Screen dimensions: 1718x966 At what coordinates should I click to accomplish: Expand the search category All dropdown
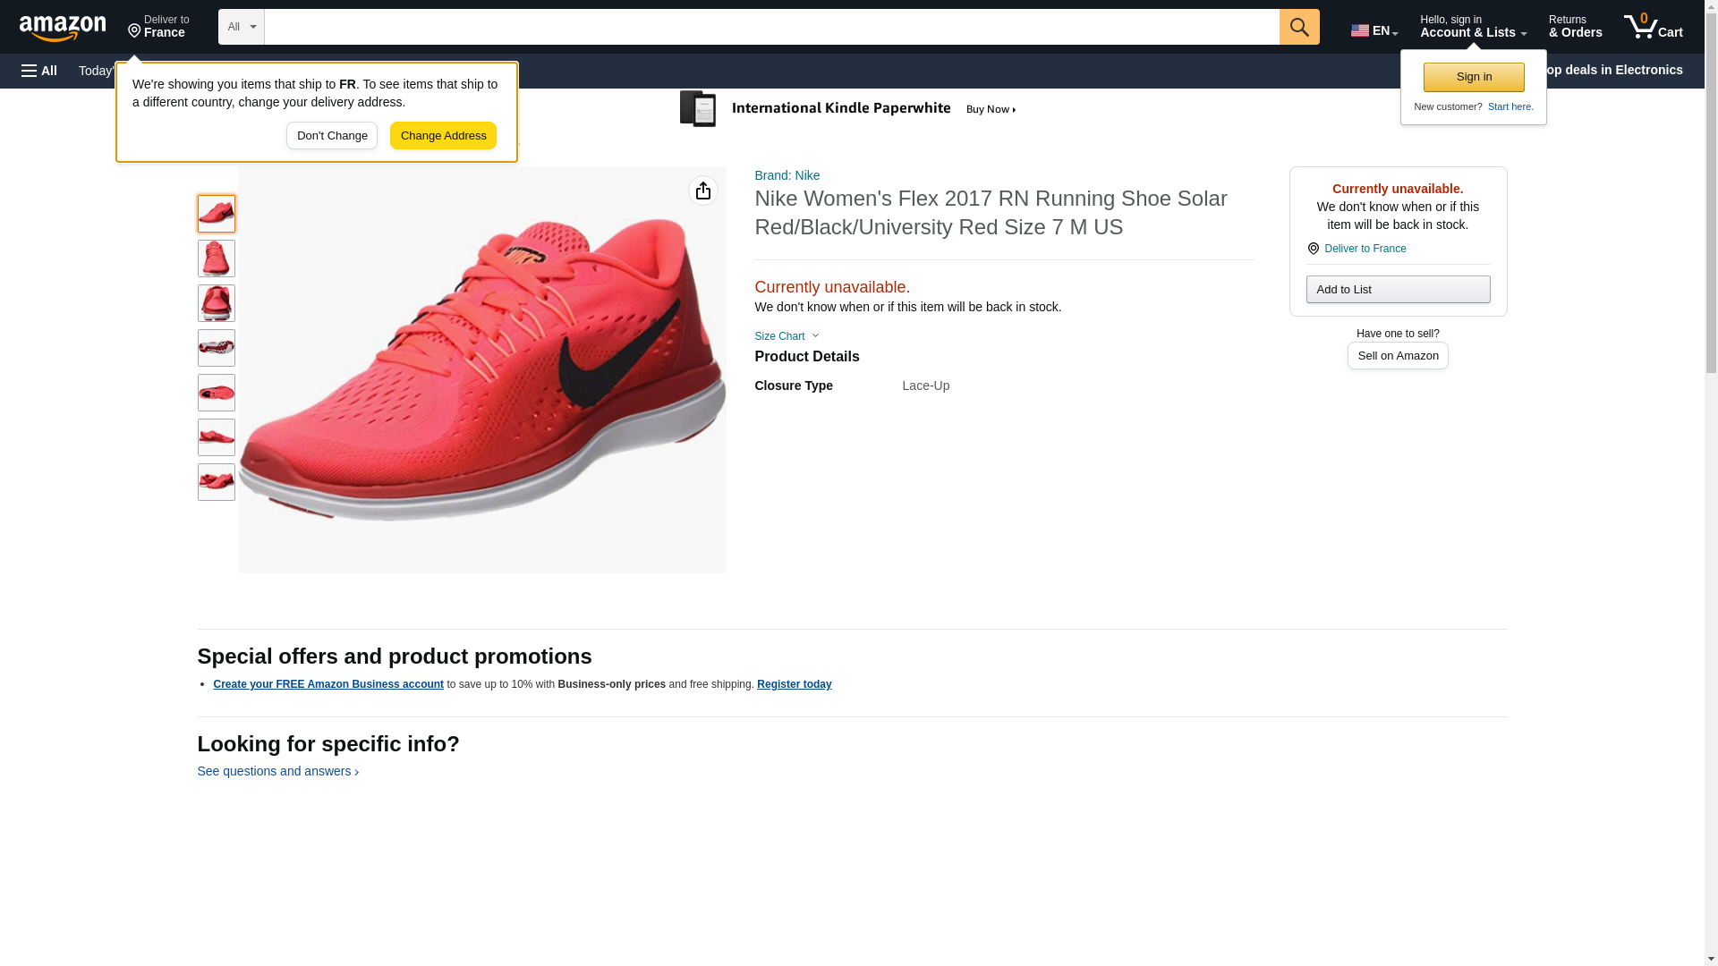[241, 27]
